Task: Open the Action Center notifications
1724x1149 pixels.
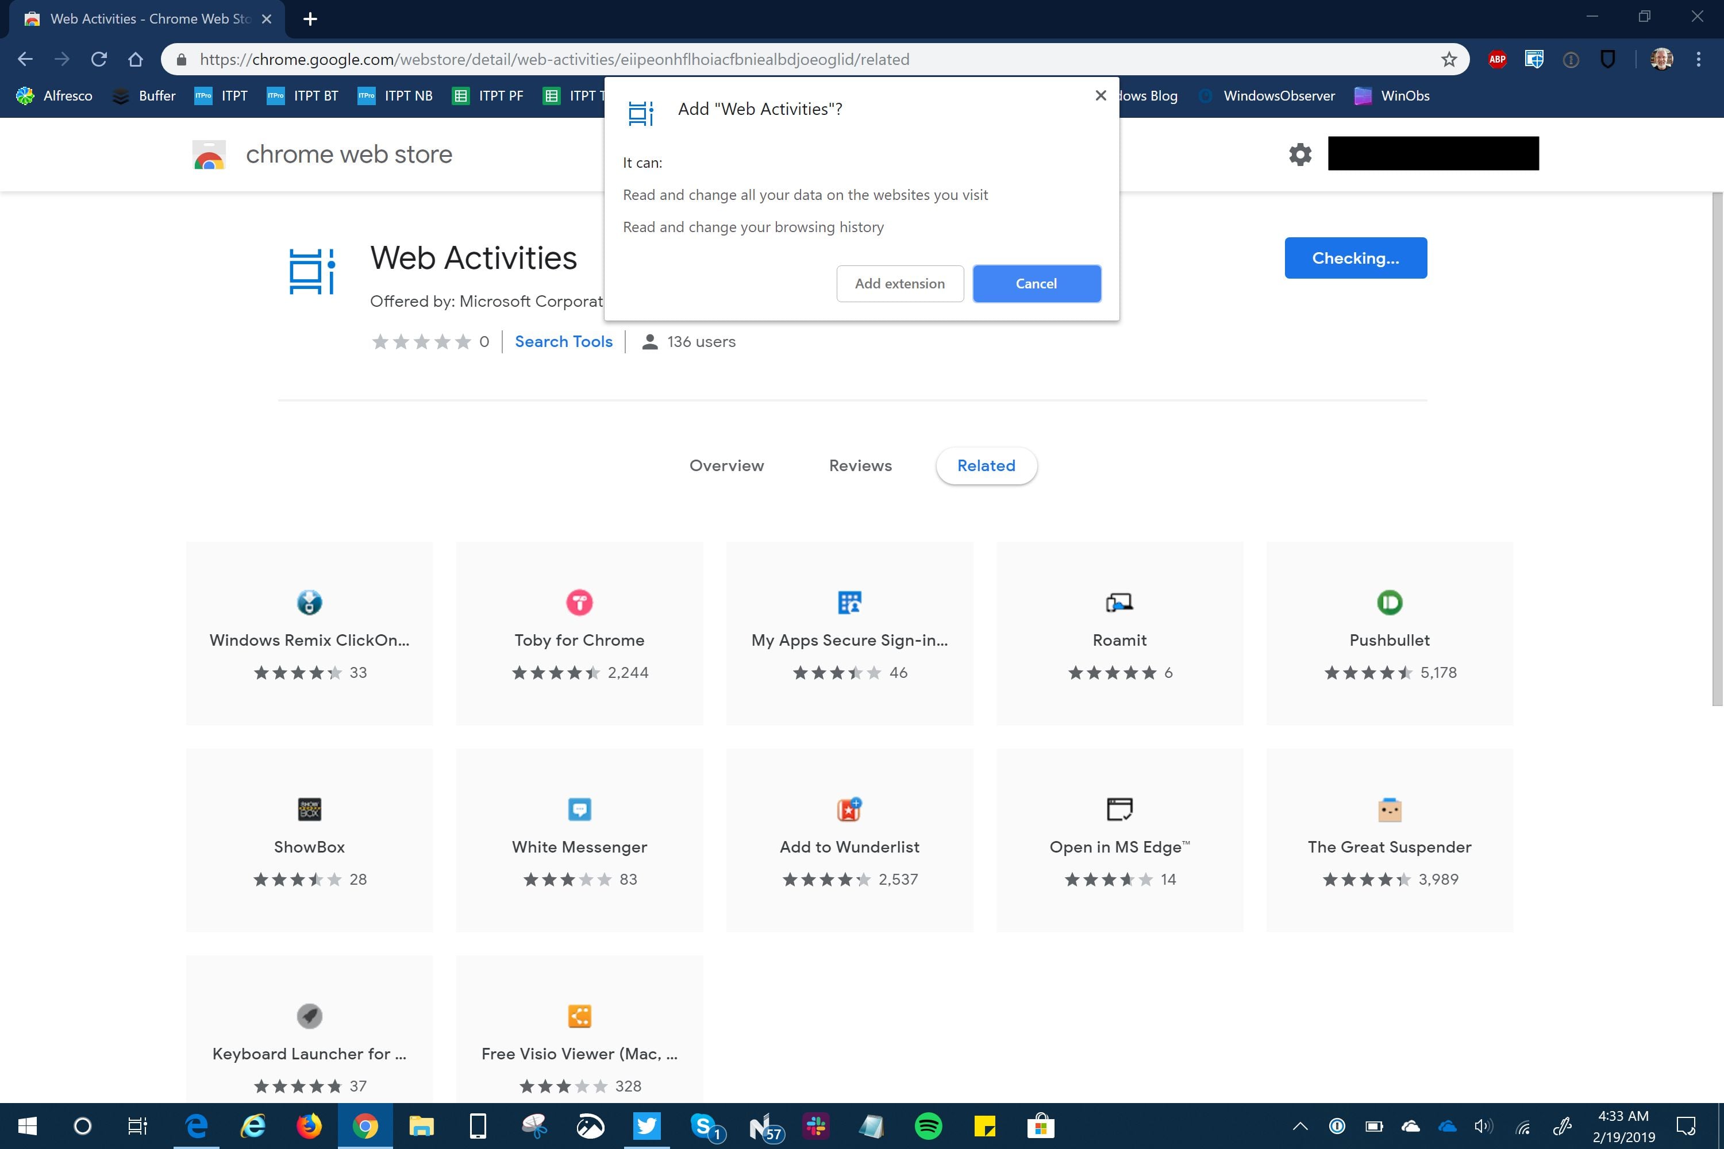Action: 1687,1126
